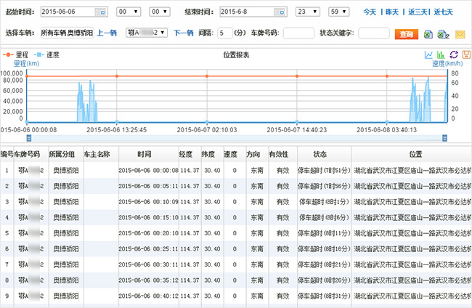
Task: Open the start date calendar picker
Action: coord(100,12)
